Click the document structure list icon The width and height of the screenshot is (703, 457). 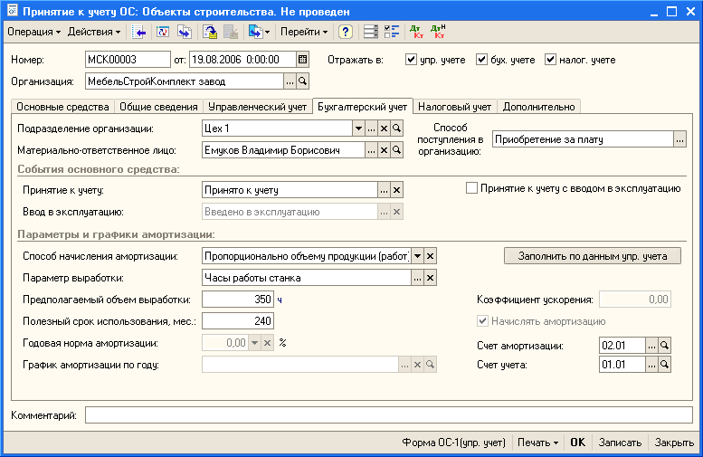click(x=370, y=32)
